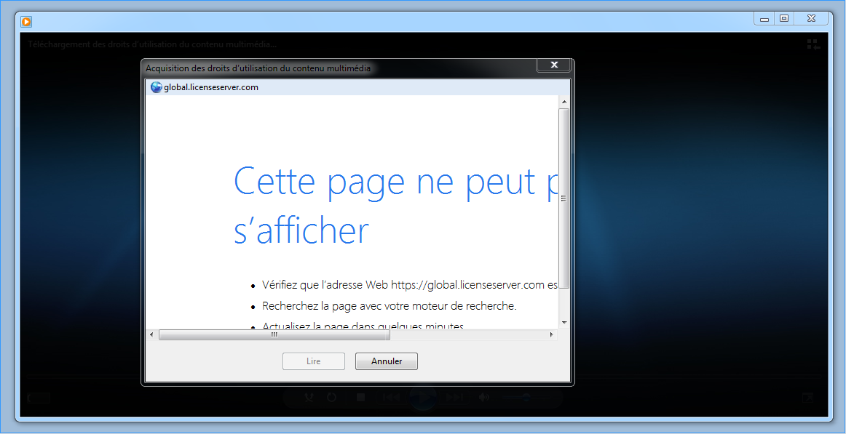Click the stop playback button
The image size is (846, 434).
click(x=361, y=398)
